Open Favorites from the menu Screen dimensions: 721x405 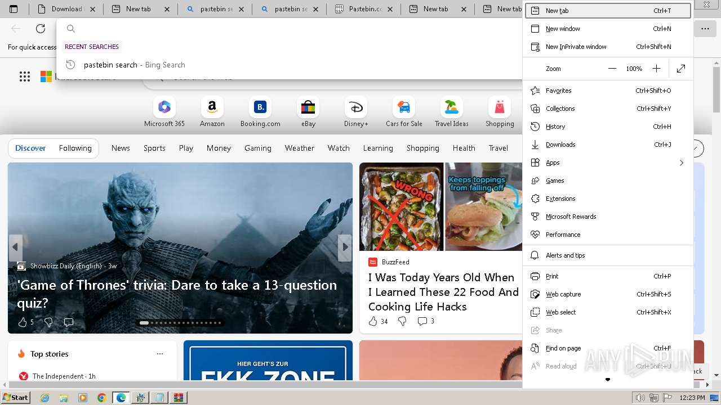[608, 91]
